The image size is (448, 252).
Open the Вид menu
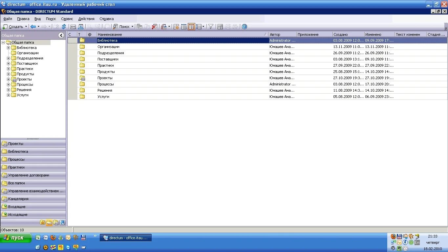pos(38,19)
